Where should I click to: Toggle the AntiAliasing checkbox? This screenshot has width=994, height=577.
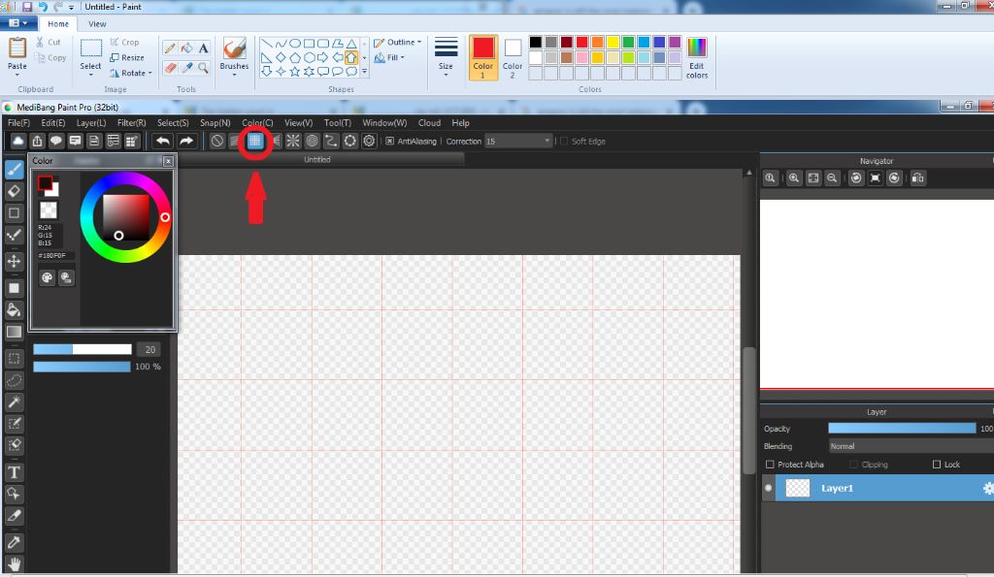389,141
